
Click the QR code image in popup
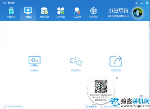[101, 86]
